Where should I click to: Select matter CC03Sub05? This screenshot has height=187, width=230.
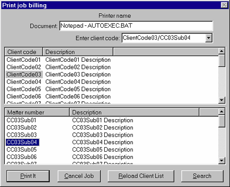pos(22,149)
